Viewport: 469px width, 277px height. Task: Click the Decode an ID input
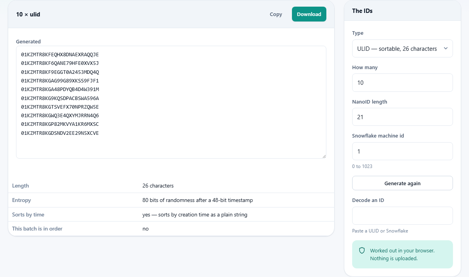pos(402,216)
